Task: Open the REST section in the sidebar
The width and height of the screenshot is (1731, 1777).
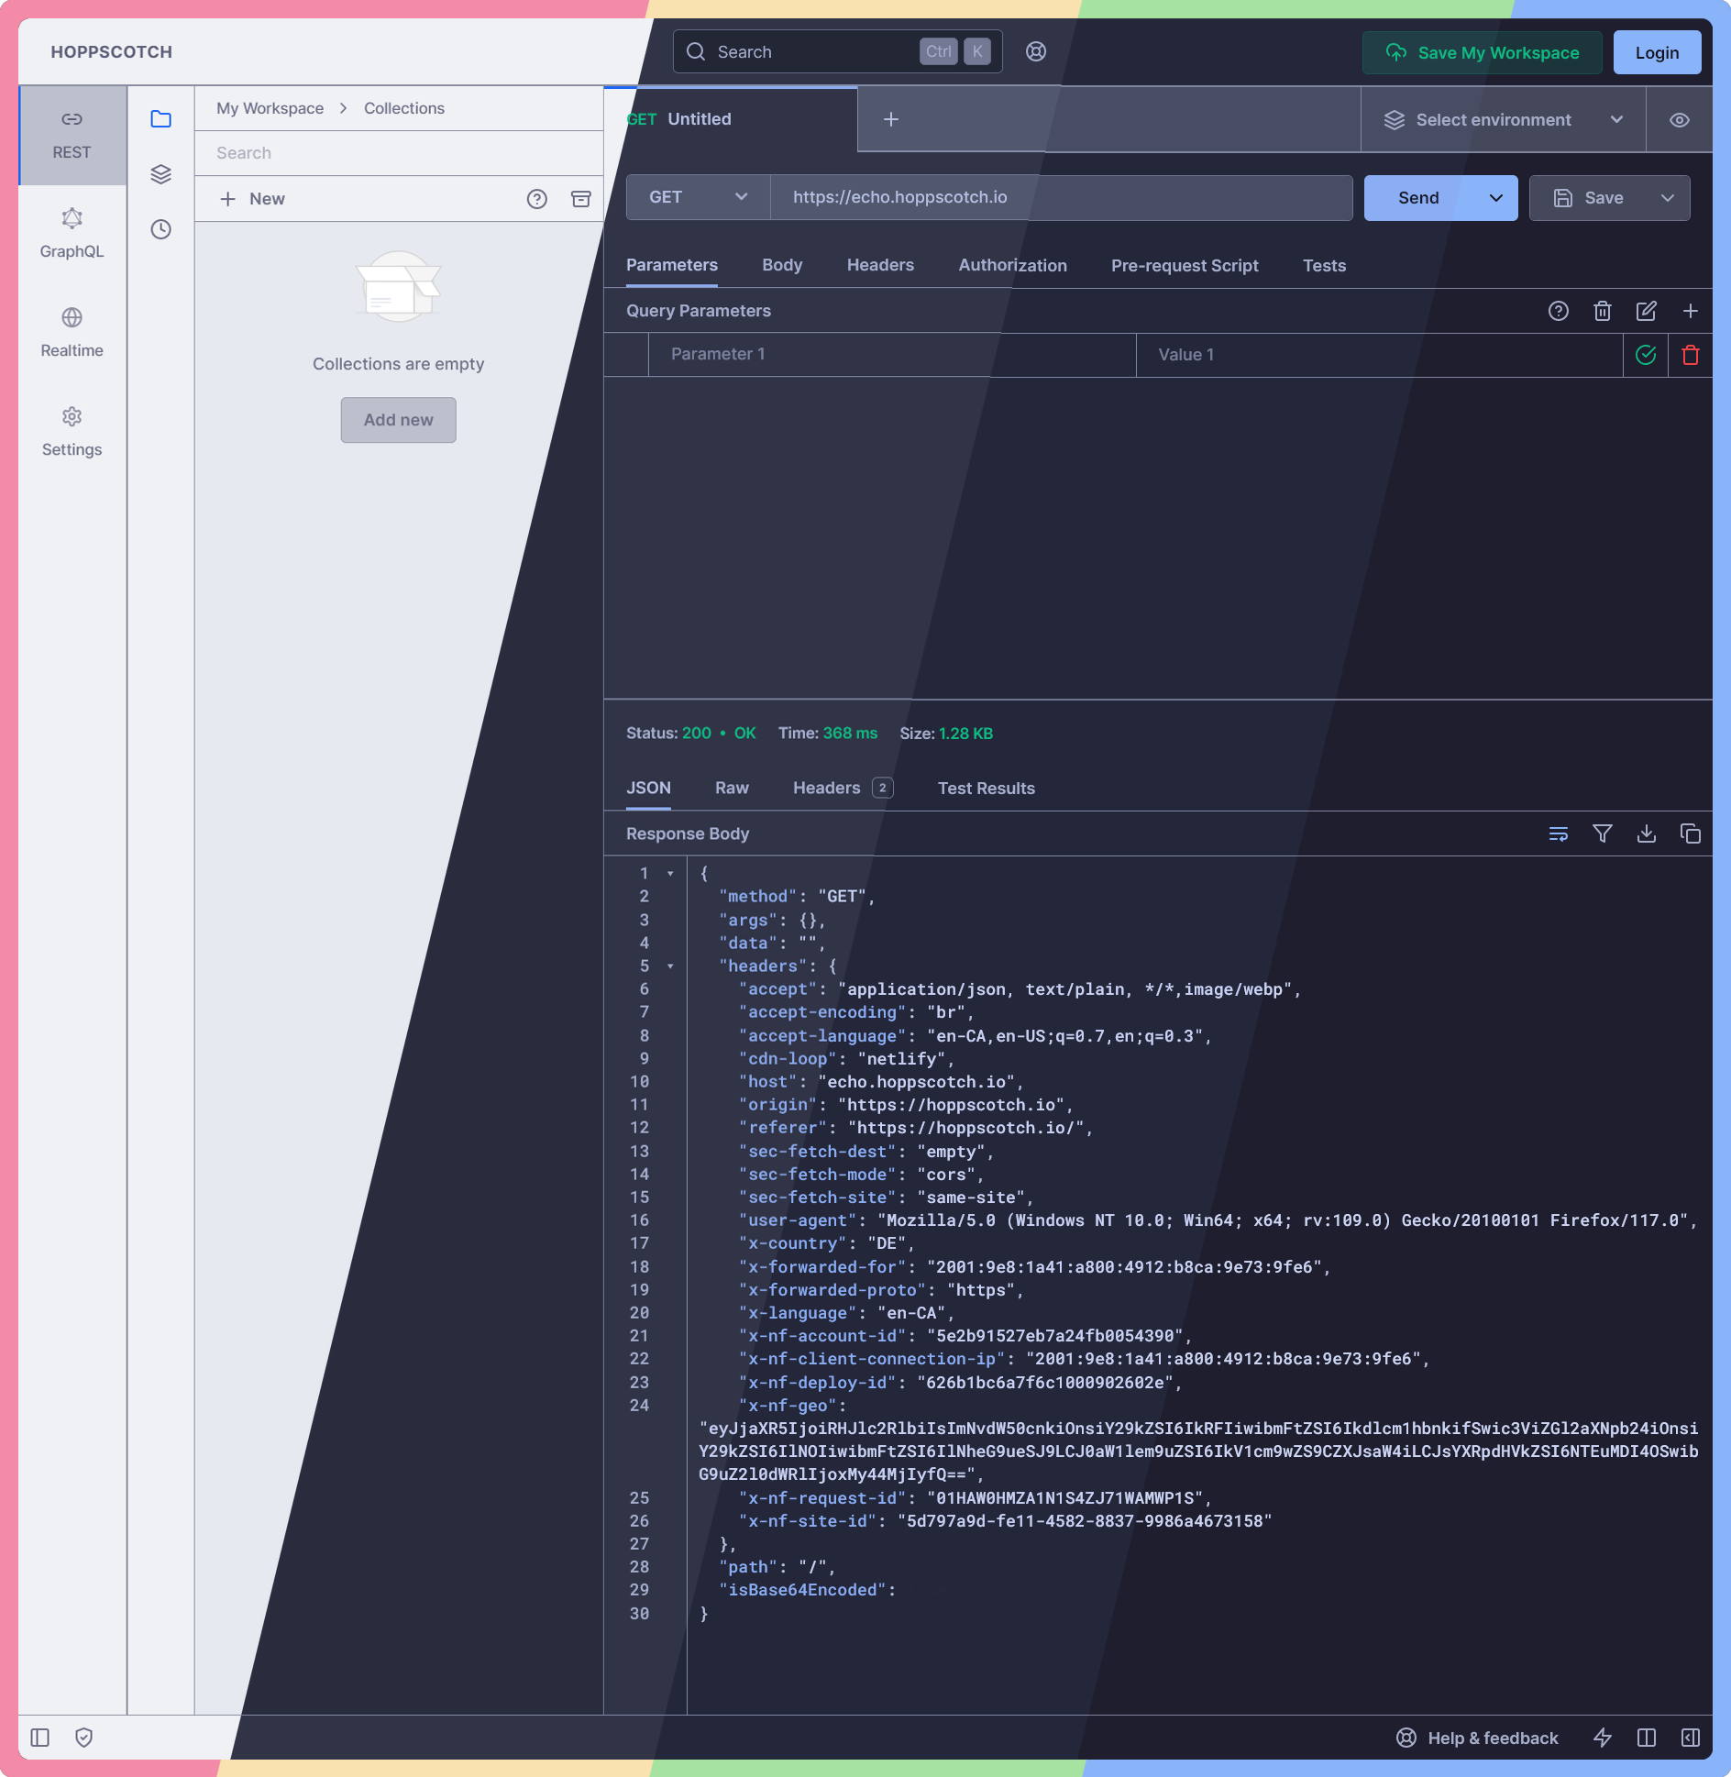Action: (72, 136)
